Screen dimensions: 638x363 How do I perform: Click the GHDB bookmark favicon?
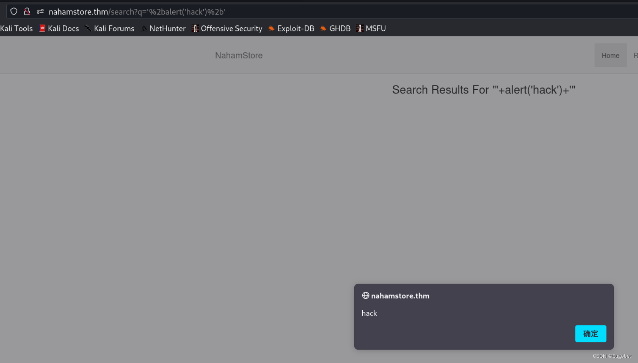pos(323,28)
